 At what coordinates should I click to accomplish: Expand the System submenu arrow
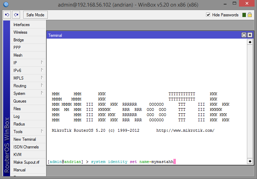pyautogui.click(x=42, y=93)
